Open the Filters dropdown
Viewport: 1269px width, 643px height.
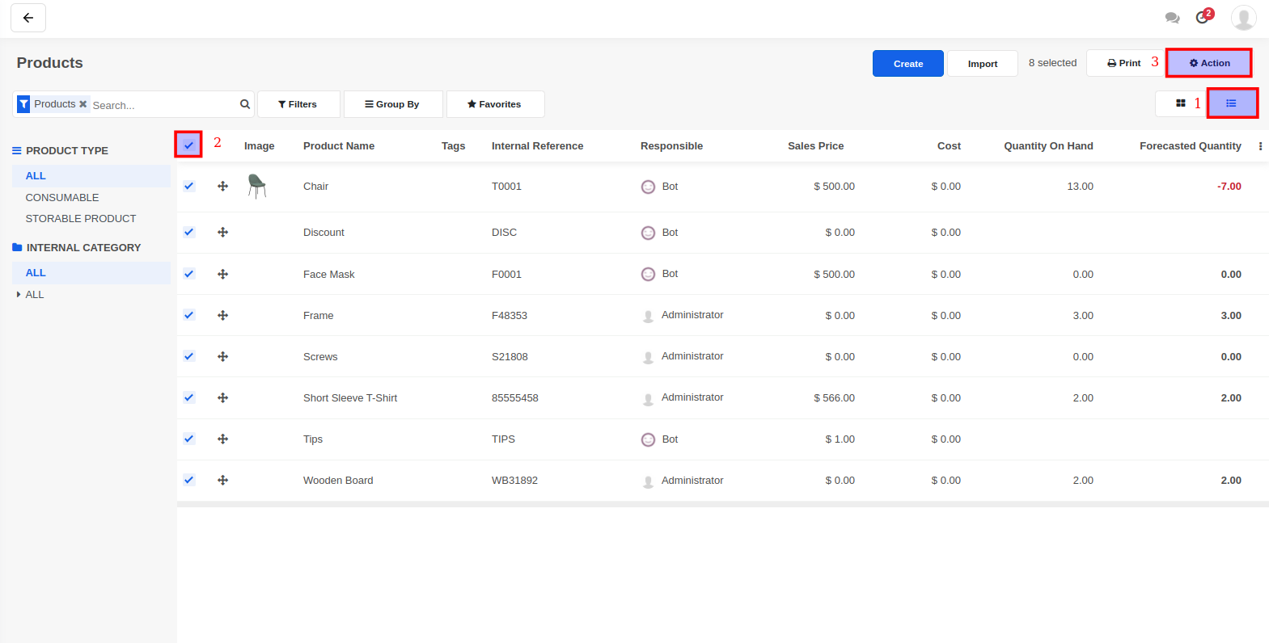298,104
